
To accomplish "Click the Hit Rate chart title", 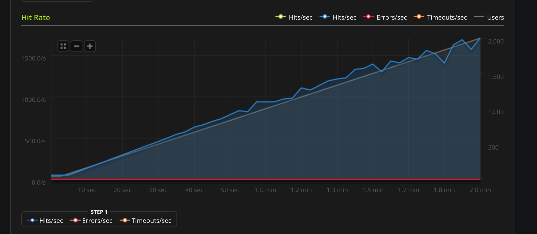I will (36, 18).
